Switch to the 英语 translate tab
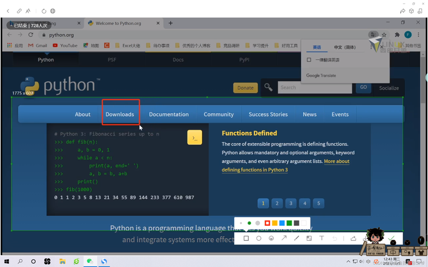 coord(317,47)
